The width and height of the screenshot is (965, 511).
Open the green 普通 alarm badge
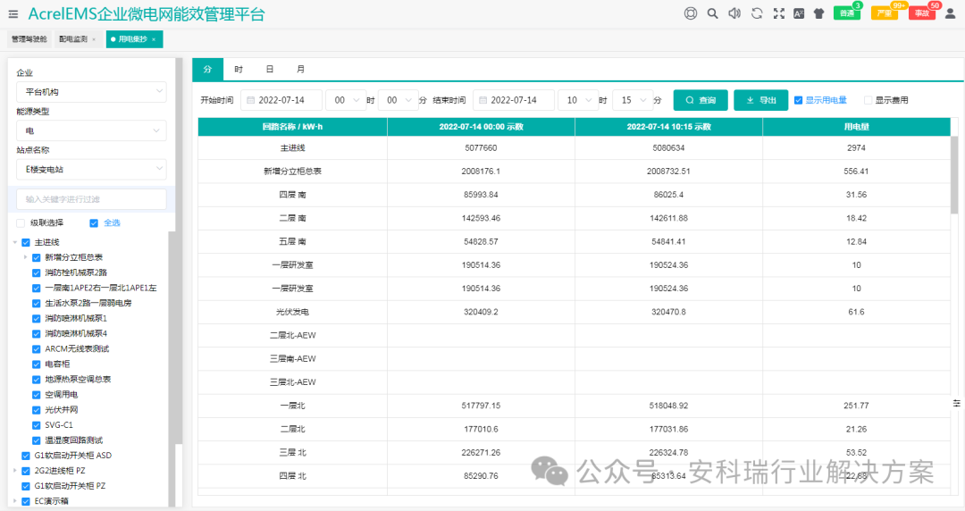[x=847, y=13]
